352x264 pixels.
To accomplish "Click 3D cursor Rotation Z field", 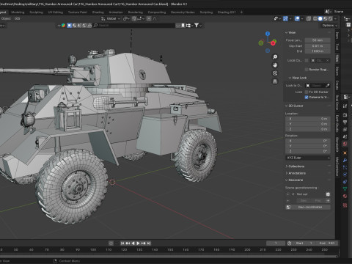I will tap(308, 151).
